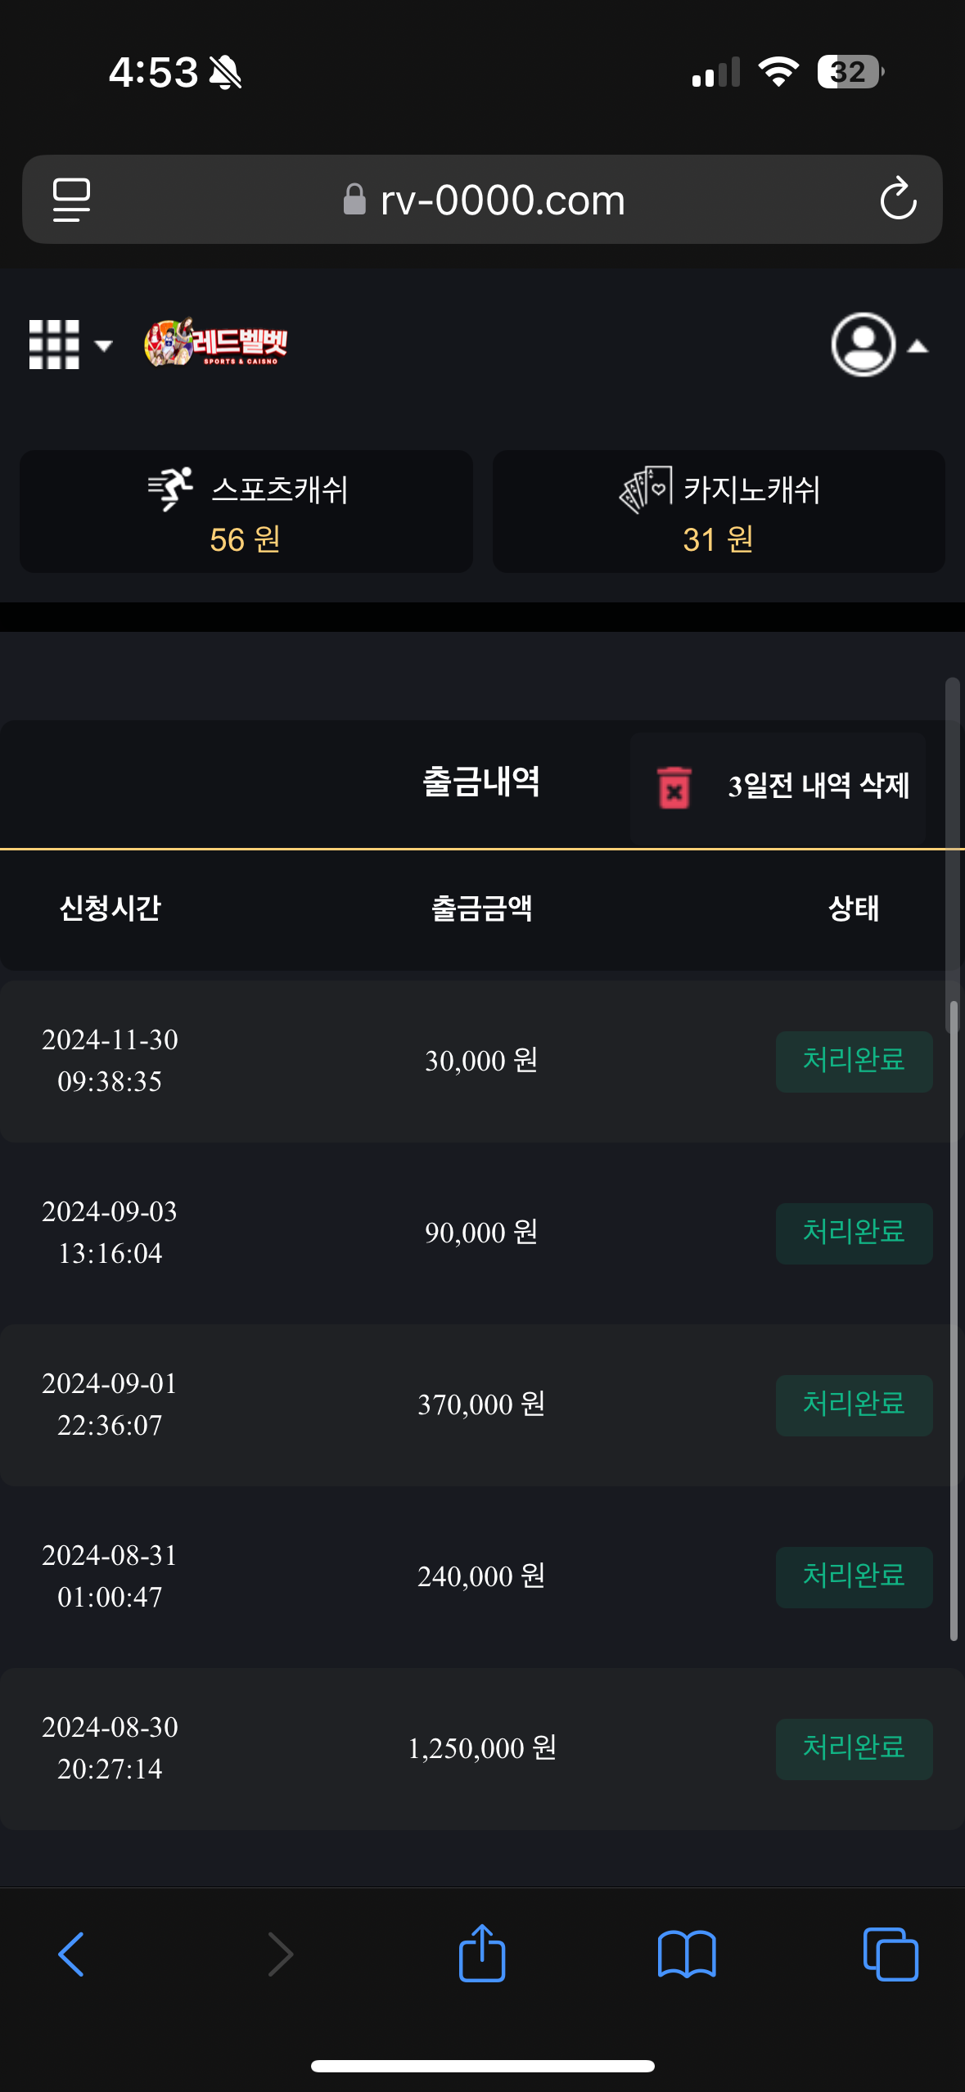Select the 카지노캐쉬 balance panel
The height and width of the screenshot is (2092, 965).
(x=719, y=512)
